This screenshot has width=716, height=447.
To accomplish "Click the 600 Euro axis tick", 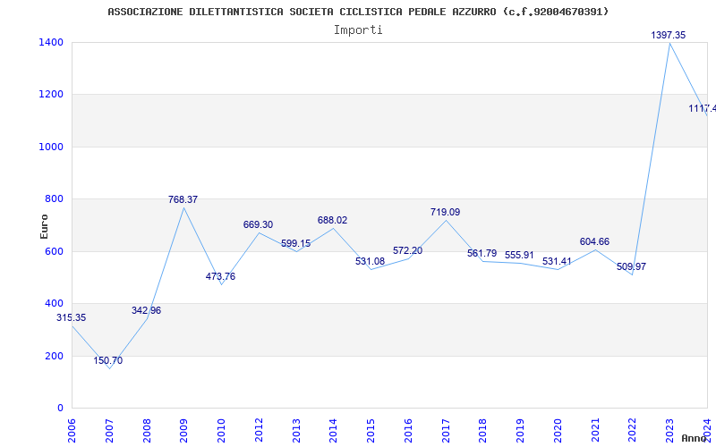I will [x=54, y=251].
